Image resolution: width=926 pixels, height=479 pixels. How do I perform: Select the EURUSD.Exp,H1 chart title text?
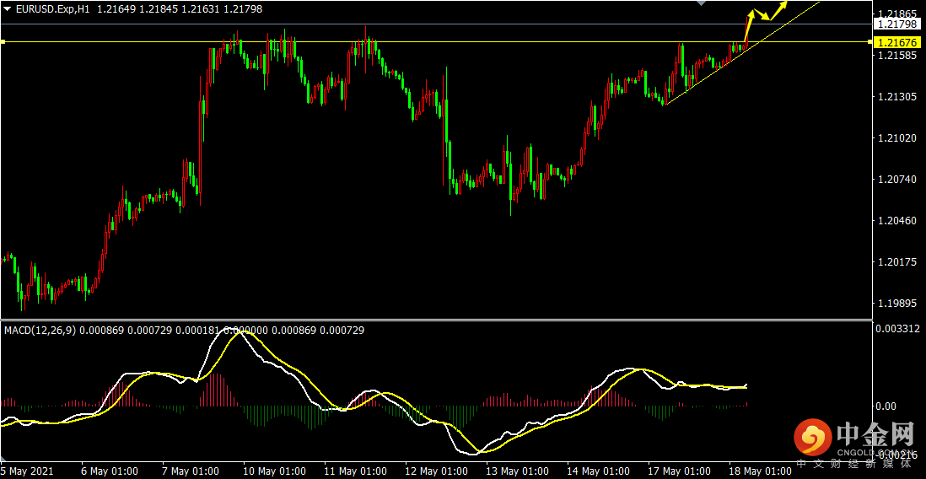52,8
